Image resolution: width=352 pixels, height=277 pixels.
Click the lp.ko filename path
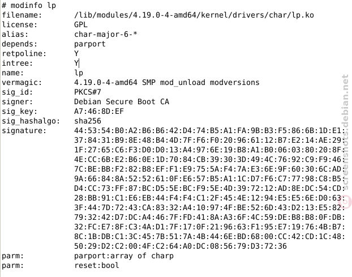(194, 15)
